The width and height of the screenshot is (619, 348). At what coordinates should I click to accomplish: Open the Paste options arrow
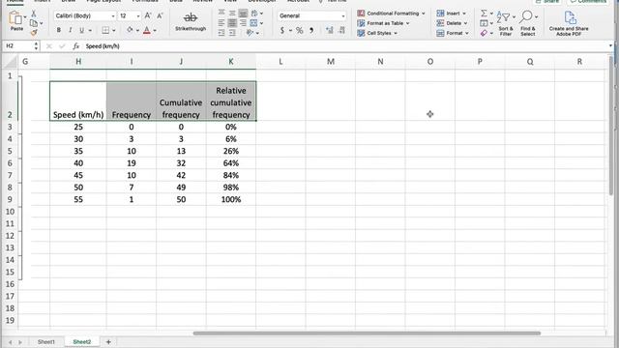coord(25,17)
